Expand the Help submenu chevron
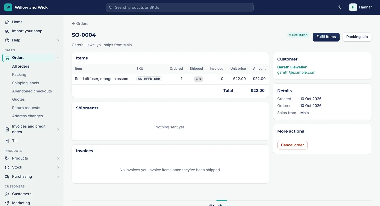 [x=58, y=40]
